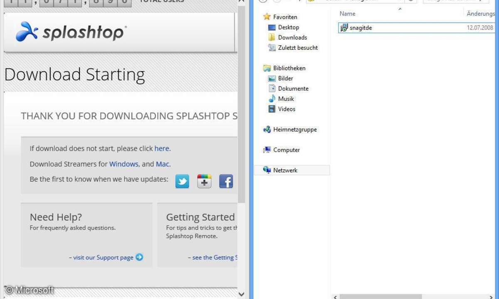Click the Heimnetzgruppe icon
This screenshot has height=299, width=499.
[267, 130]
